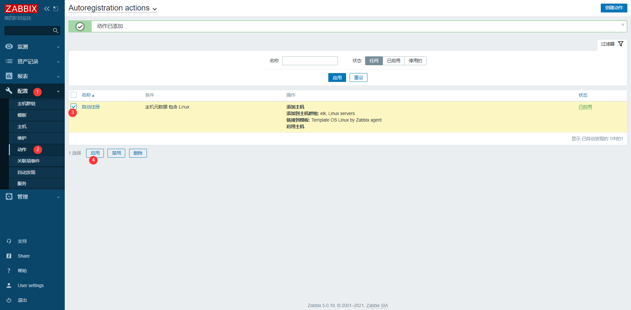The width and height of the screenshot is (631, 310).
Task: Click the 创建动作 button
Action: 614,8
